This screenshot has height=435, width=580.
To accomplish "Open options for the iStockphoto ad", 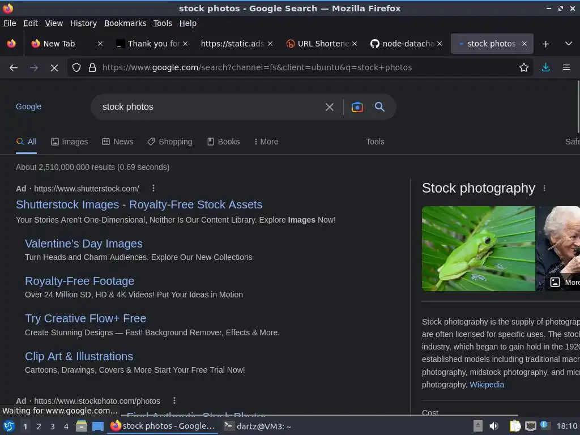I will 174,400.
